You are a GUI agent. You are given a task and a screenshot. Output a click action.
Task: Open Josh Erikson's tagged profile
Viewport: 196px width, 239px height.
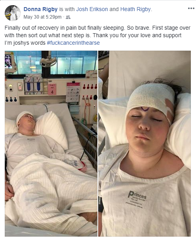(92, 9)
